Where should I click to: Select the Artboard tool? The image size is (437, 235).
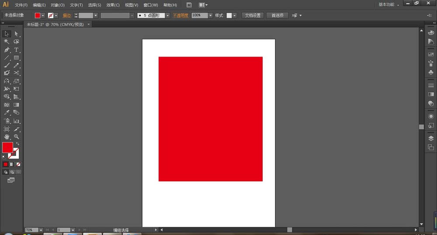pyautogui.click(x=7, y=129)
